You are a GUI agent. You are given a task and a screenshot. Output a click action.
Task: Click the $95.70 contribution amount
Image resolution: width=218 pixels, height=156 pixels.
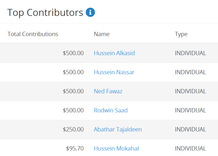[75, 148]
